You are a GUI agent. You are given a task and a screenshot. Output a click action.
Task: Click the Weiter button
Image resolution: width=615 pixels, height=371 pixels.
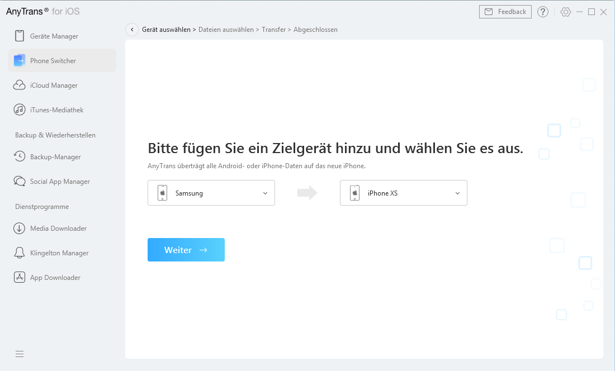coord(186,250)
